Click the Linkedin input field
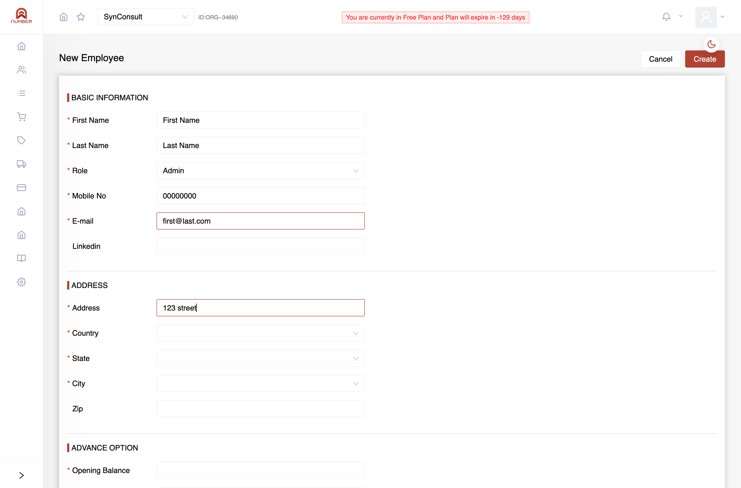Screen dimensions: 741x488 pyautogui.click(x=260, y=246)
